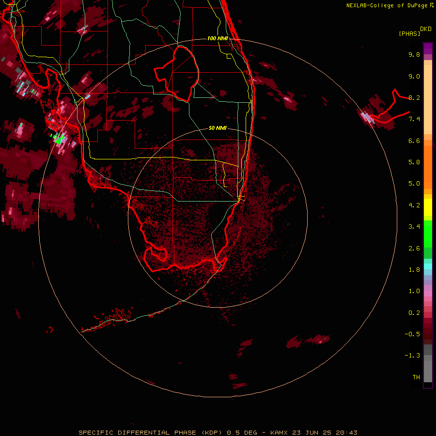This screenshot has height=436, width=436.
Task: Select the 1.8 scale value
Action: (414, 270)
